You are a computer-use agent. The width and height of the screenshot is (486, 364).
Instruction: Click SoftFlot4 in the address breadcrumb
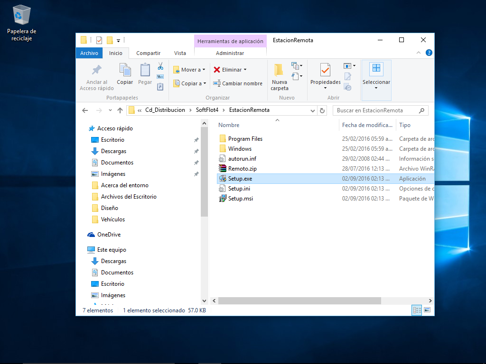pyautogui.click(x=207, y=110)
